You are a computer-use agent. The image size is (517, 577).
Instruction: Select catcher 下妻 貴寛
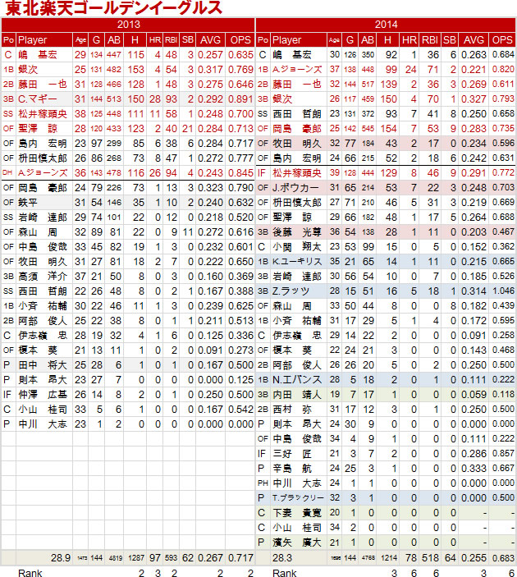tap(297, 513)
